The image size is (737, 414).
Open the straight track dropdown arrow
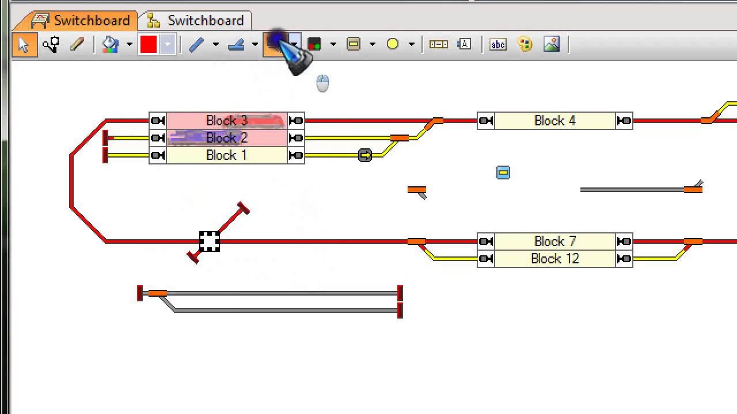pyautogui.click(x=215, y=44)
